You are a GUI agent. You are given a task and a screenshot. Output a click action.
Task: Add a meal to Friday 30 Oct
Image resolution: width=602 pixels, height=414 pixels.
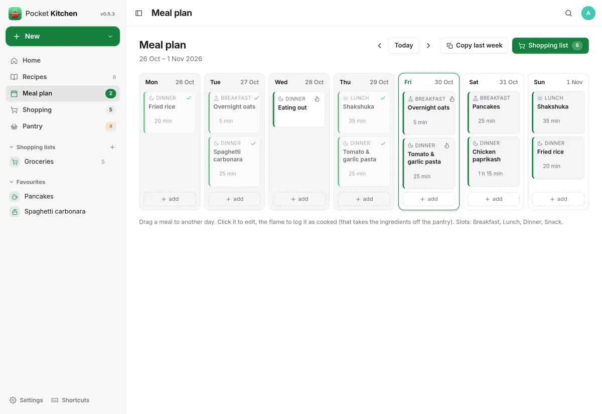point(429,199)
